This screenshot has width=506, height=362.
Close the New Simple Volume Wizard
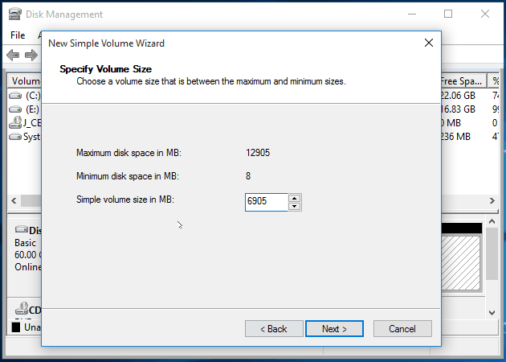pyautogui.click(x=428, y=43)
